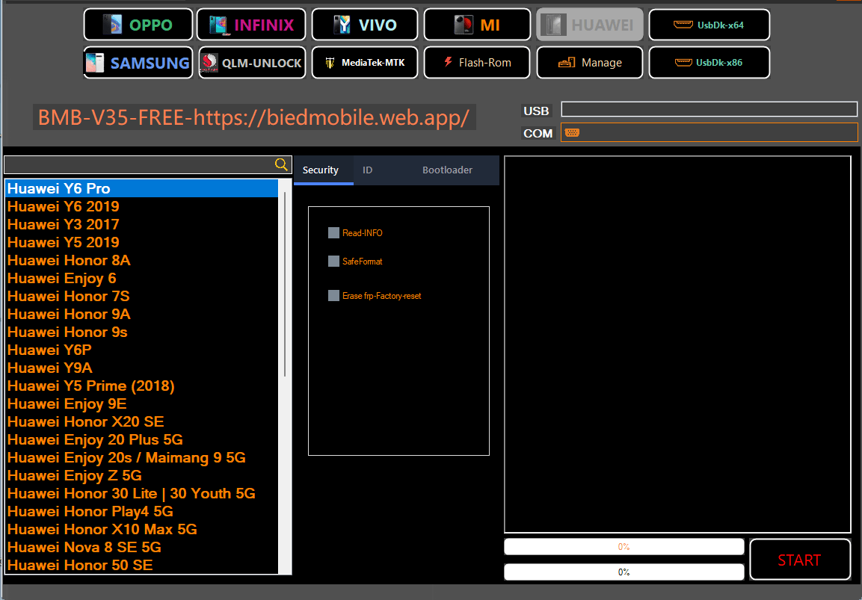Viewport: 862px width, 600px height.
Task: Enable the SafeFormat option
Action: click(333, 262)
